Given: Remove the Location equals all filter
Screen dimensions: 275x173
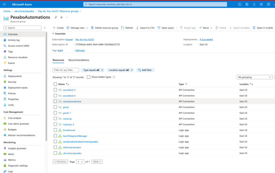Looking at the screenshot, I should 132,70.
